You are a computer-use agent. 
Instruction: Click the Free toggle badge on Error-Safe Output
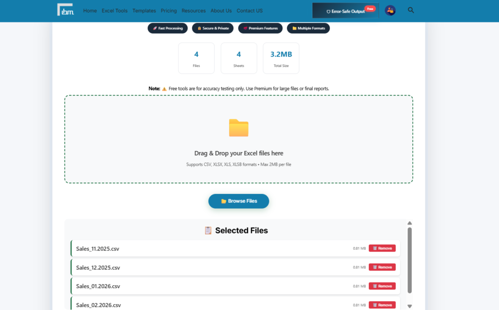pyautogui.click(x=370, y=8)
